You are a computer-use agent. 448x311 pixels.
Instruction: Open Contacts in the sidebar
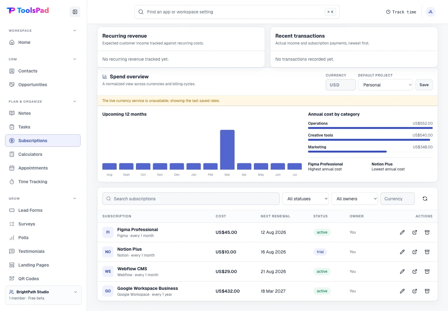[x=43, y=71]
